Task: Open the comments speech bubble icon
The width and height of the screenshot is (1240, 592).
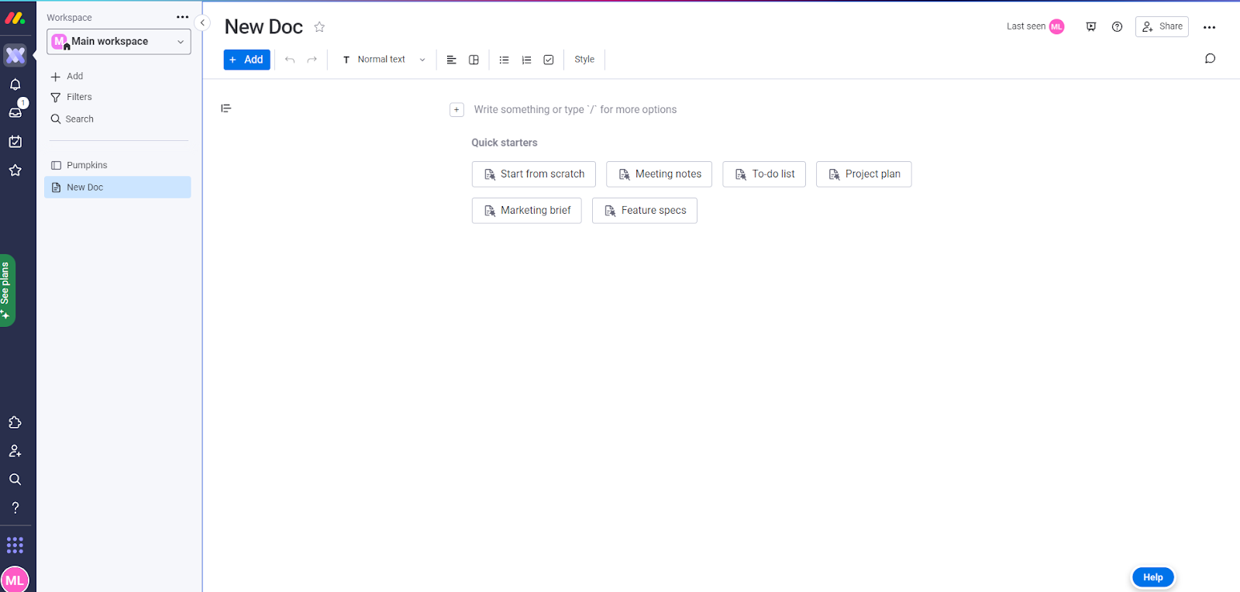Action: [1210, 59]
